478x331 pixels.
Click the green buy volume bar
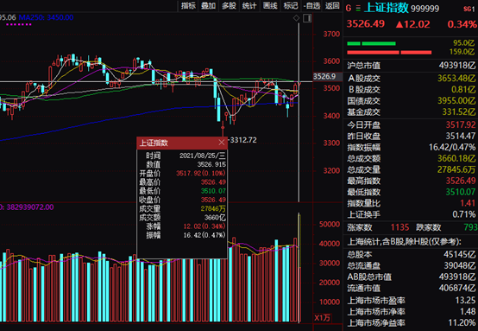tap(371, 44)
